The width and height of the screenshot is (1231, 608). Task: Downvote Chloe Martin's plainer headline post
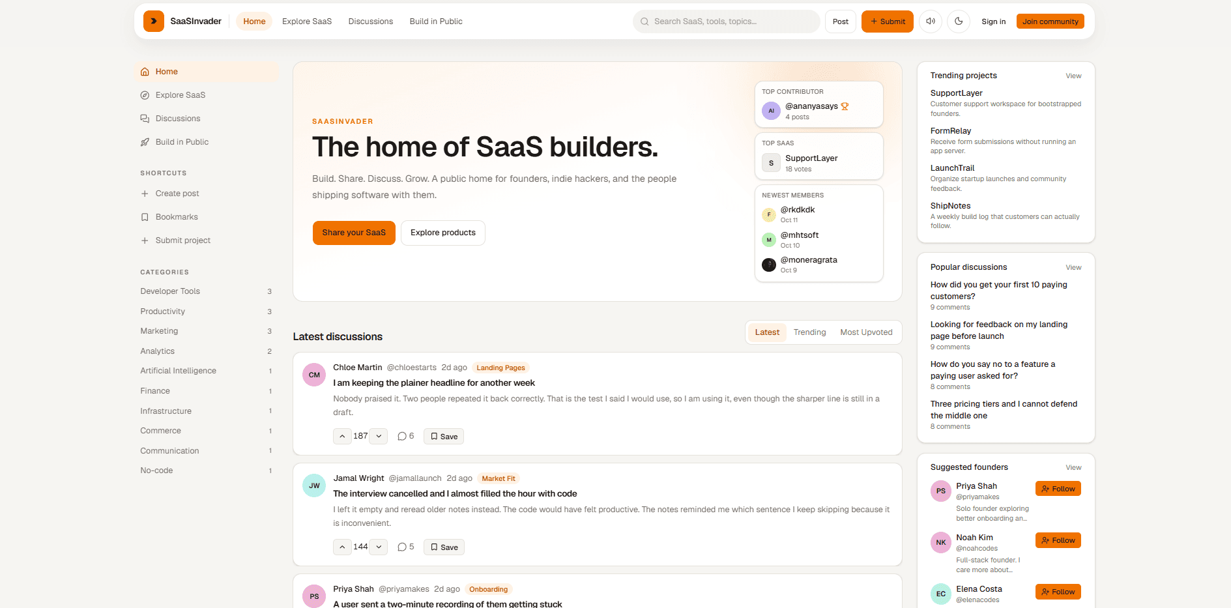point(379,437)
